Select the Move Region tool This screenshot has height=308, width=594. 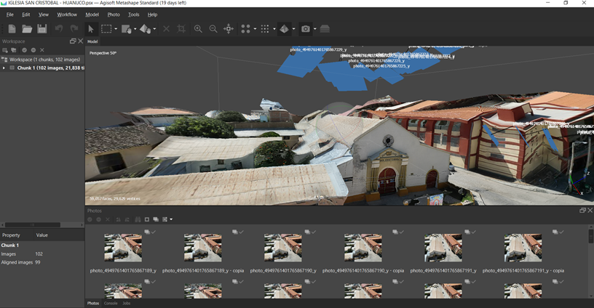127,29
